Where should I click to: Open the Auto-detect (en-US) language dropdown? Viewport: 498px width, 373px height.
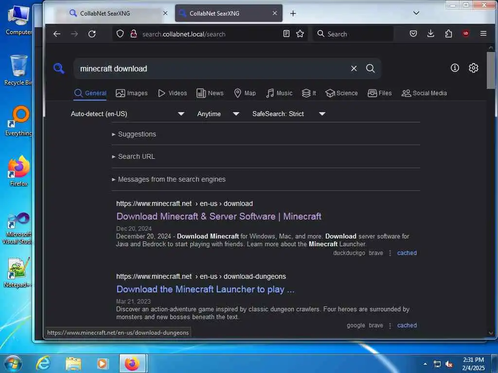coord(127,114)
